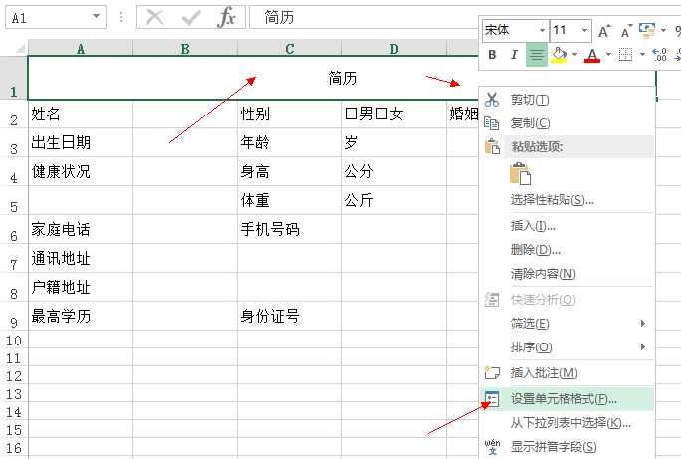Open 设置单元格格式(F)... dialog
The width and height of the screenshot is (681, 459).
tap(567, 399)
